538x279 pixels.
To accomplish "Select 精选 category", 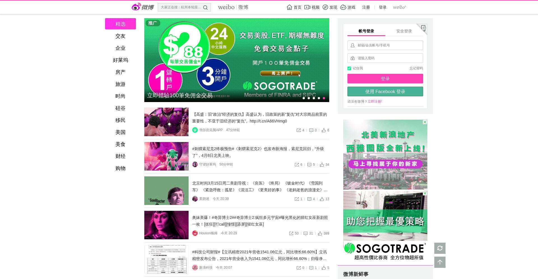I will [120, 24].
